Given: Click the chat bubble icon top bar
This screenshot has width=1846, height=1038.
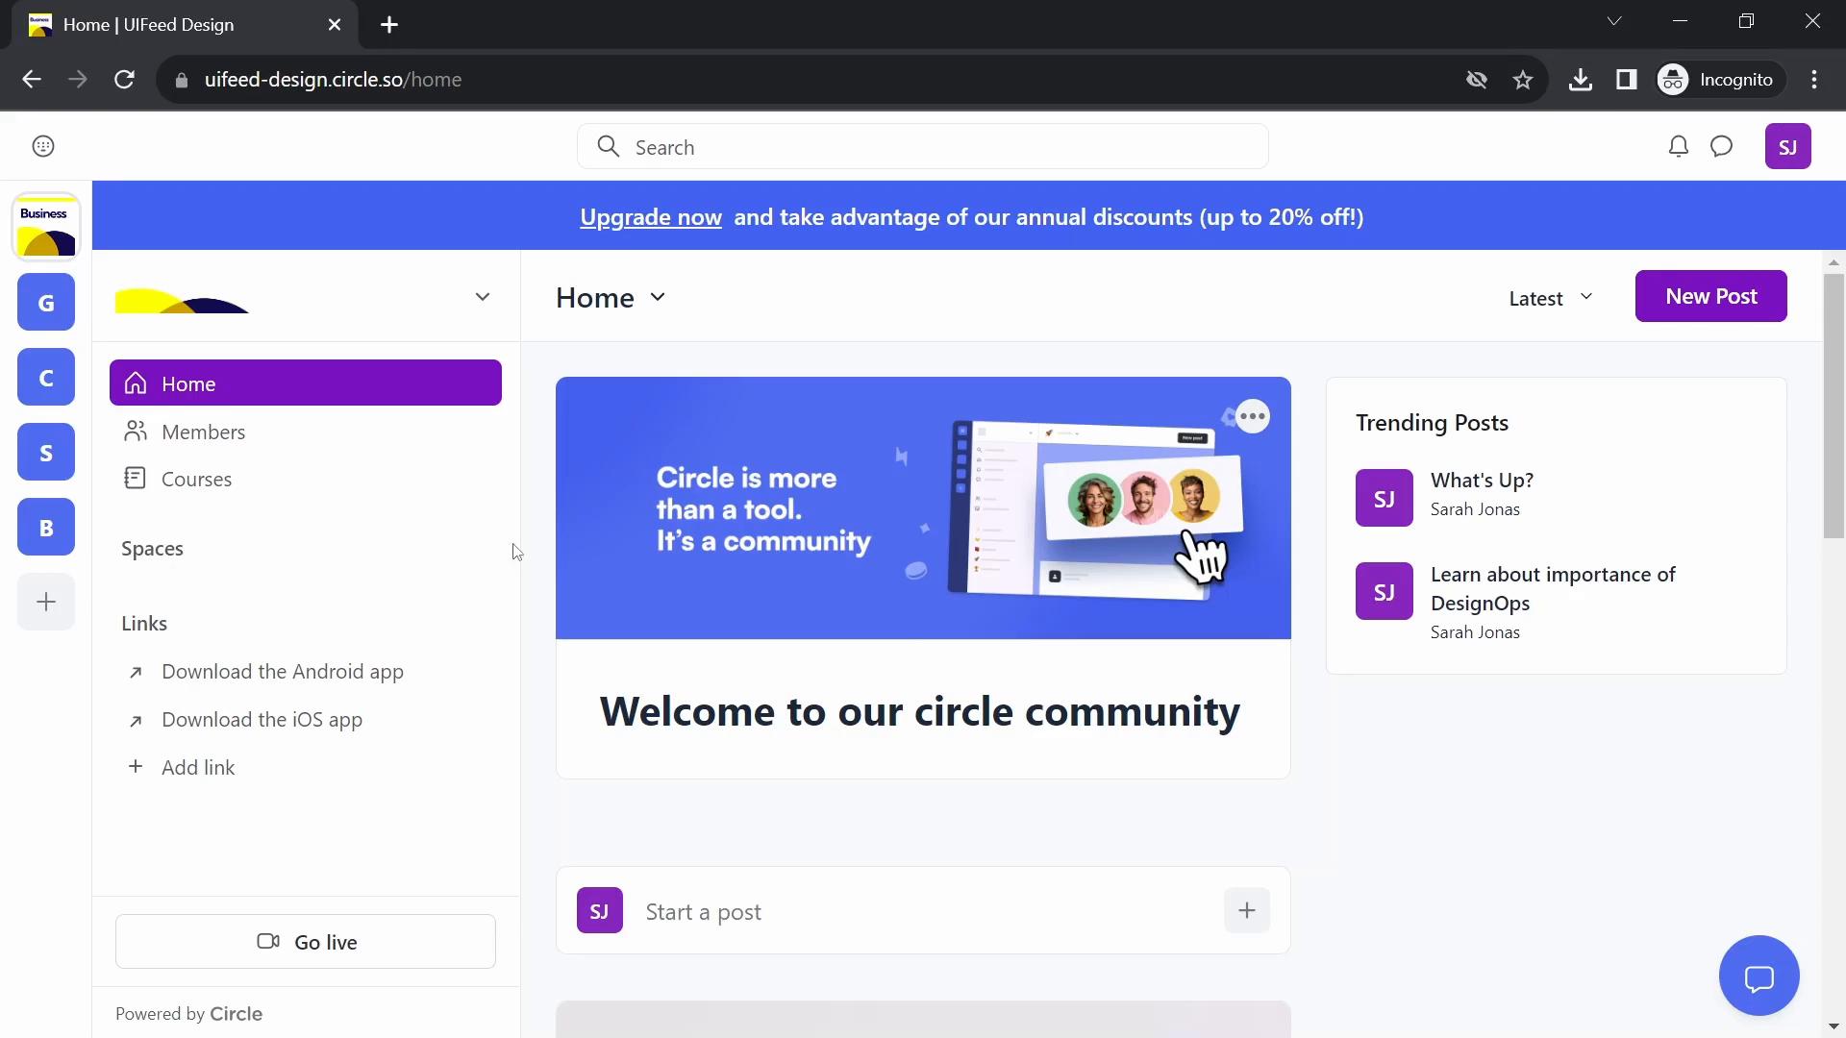Looking at the screenshot, I should click(1722, 147).
